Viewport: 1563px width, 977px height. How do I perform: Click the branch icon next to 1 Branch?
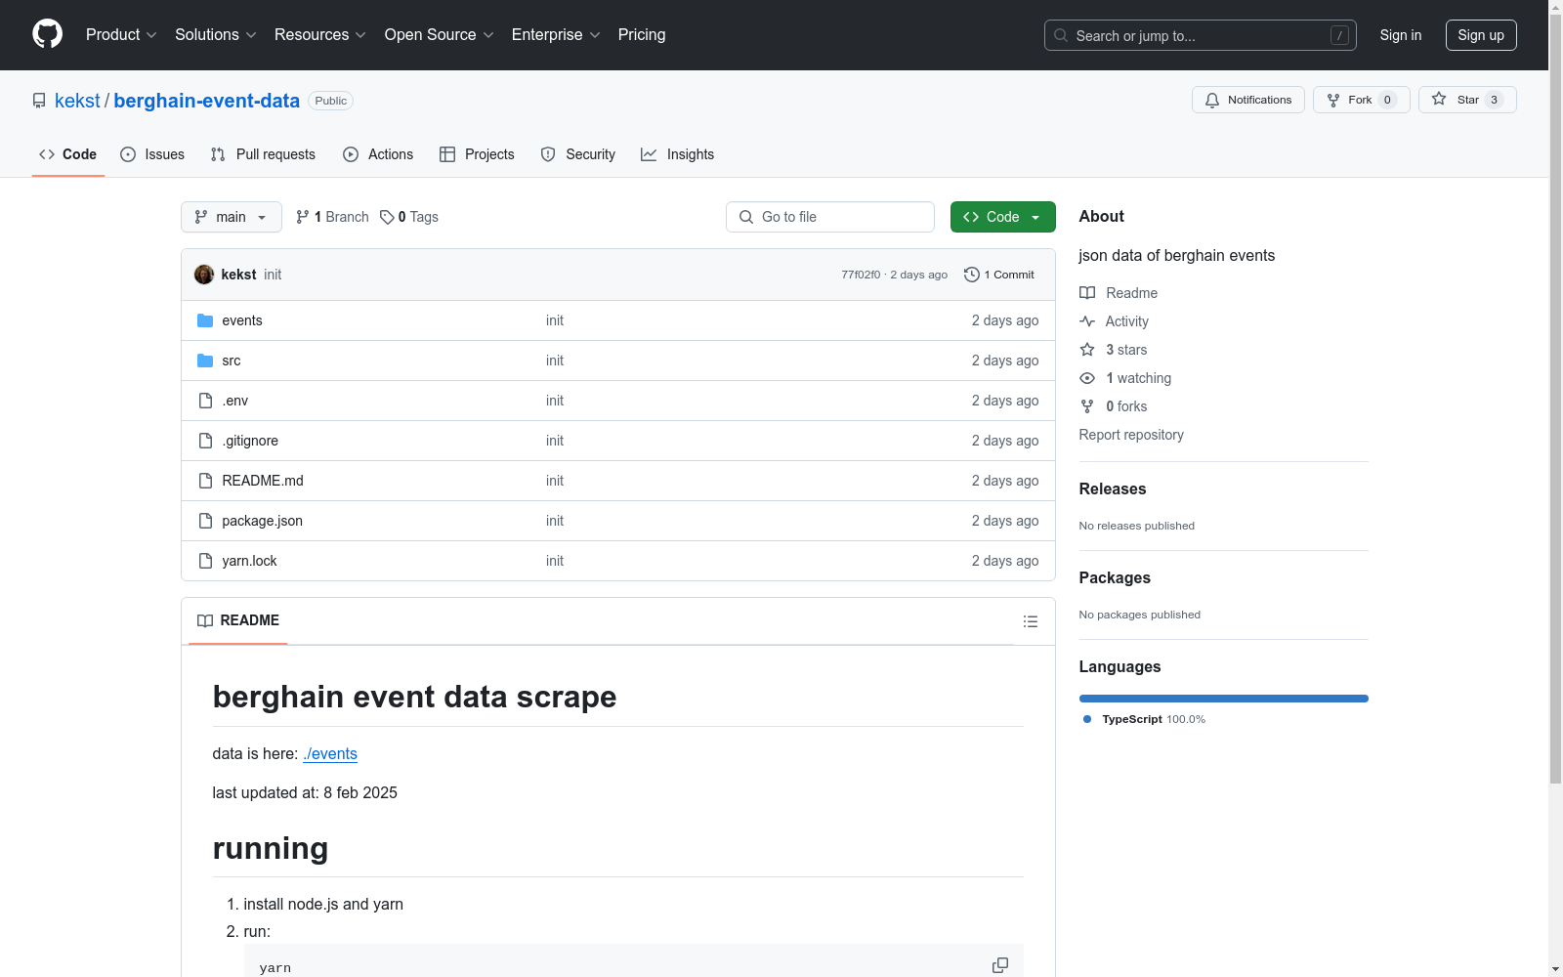(303, 217)
